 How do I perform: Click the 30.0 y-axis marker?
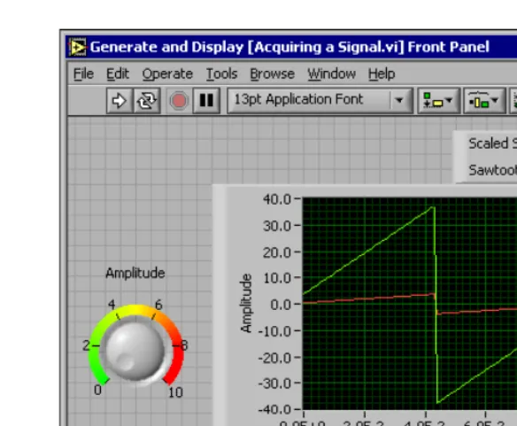277,226
